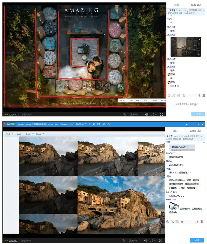The image size is (207, 244).
Task: Click the blue 发送 button in the lower window
Action: point(197,240)
